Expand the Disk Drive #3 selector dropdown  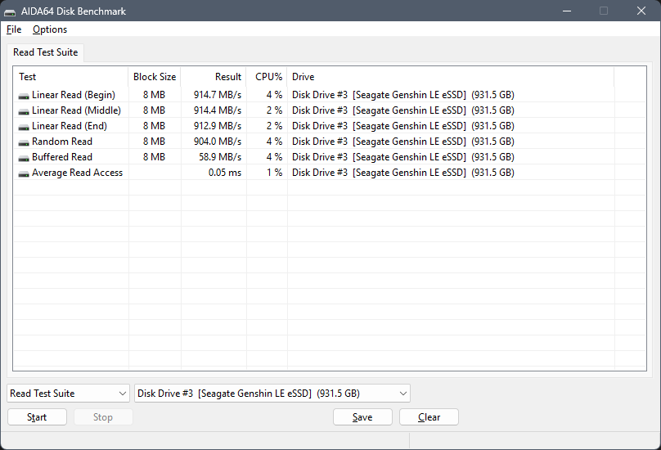pyautogui.click(x=272, y=394)
